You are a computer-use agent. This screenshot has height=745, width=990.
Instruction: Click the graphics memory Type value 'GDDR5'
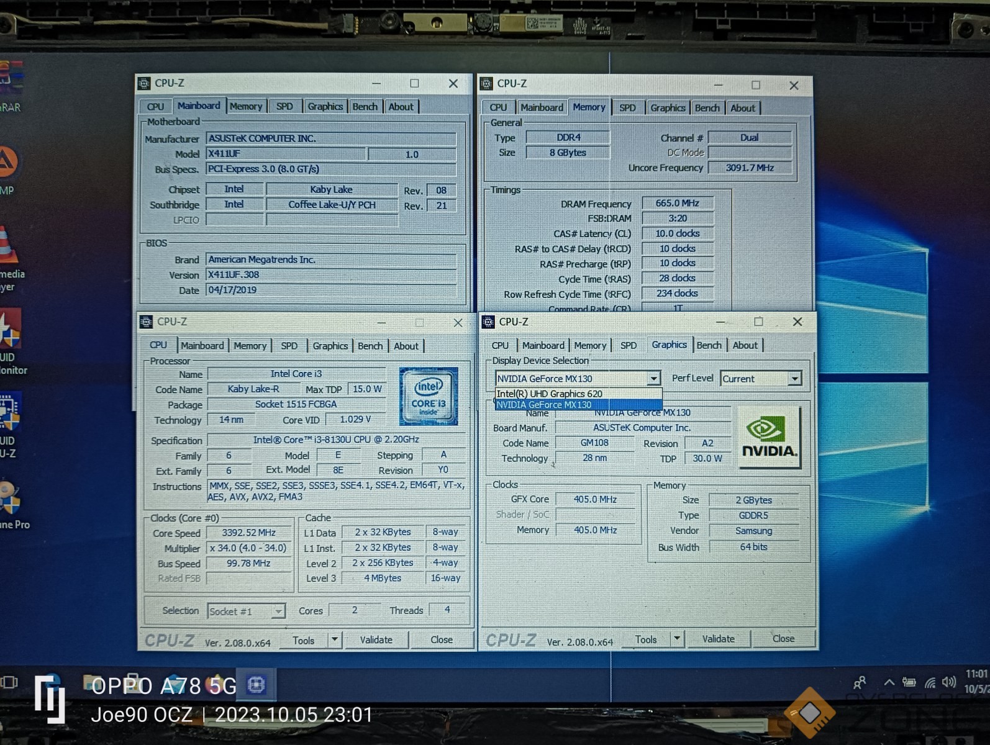pyautogui.click(x=753, y=515)
